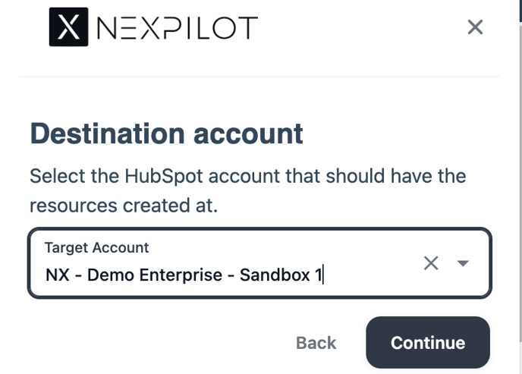
Task: Click the Destination account heading
Action: tap(166, 134)
